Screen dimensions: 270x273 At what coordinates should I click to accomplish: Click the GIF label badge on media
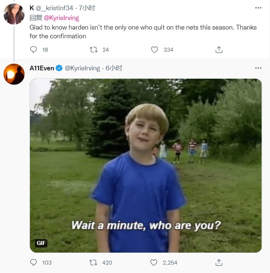tap(41, 243)
